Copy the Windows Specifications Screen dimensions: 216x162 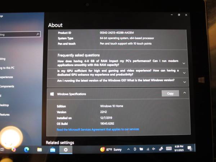tap(170, 93)
